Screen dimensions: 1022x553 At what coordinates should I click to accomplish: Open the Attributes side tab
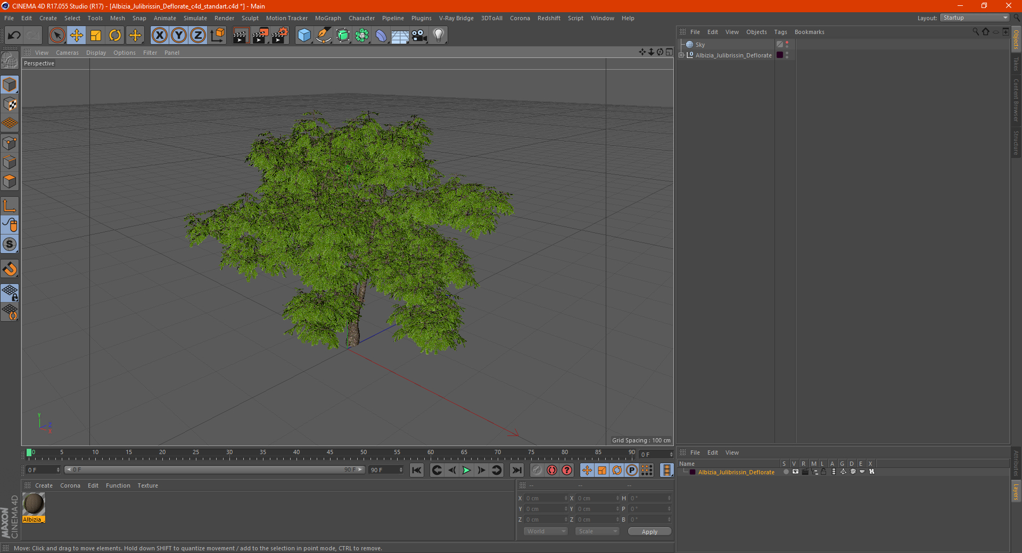click(x=1016, y=463)
